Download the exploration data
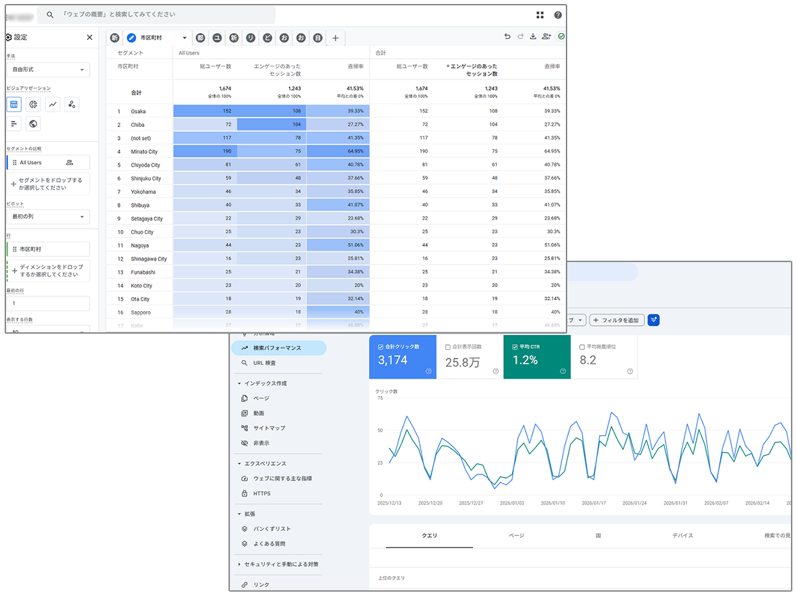Viewport: 797px width, 597px height. coord(533,37)
